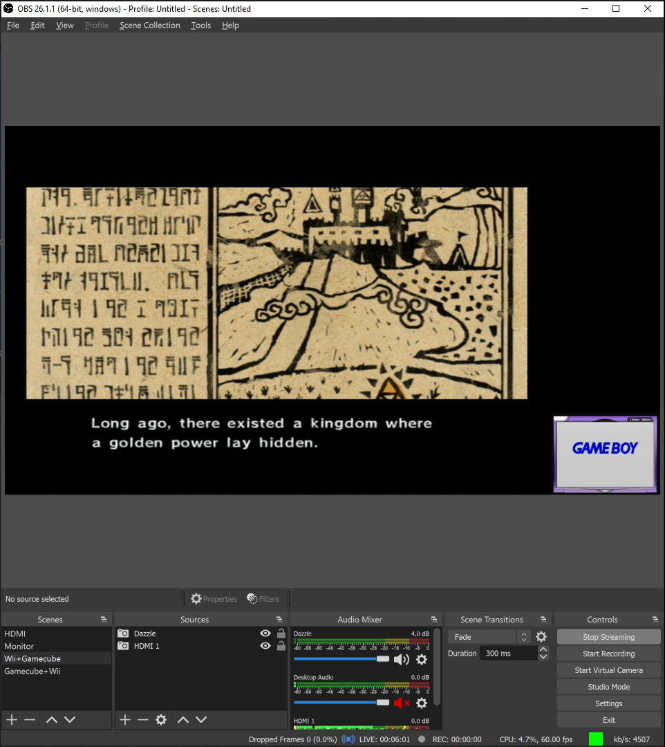
Task: Open the Help menu
Action: pyautogui.click(x=230, y=26)
